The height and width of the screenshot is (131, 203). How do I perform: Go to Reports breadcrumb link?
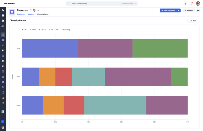tap(31, 14)
